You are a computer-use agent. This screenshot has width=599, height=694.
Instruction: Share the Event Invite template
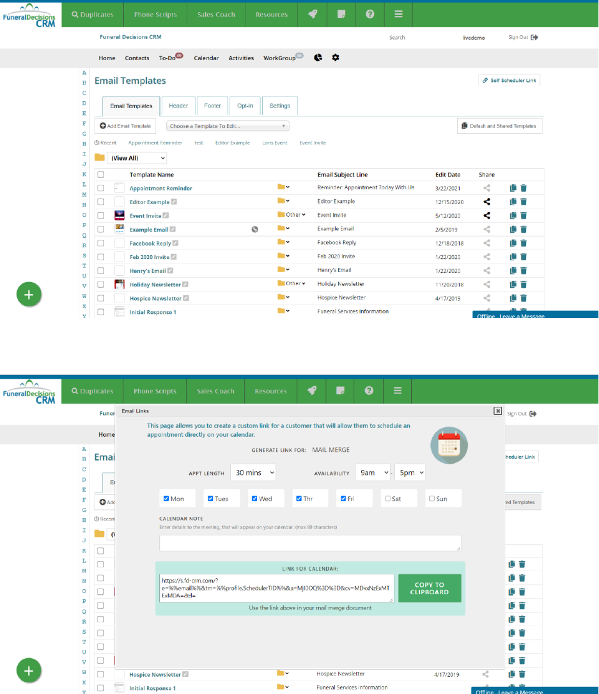pyautogui.click(x=486, y=216)
